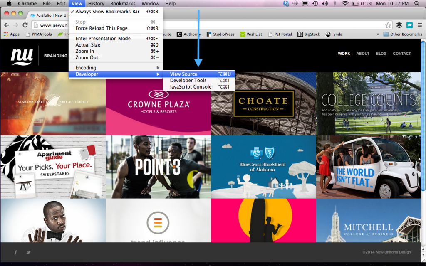Expand the Developer submenu
The height and width of the screenshot is (266, 426).
116,74
